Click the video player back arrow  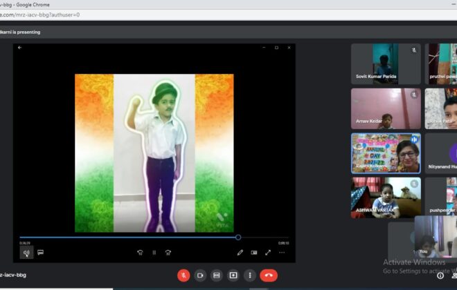tap(19, 48)
